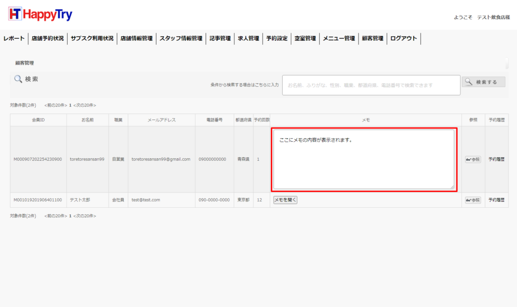Open 予約履歴 for toretoresansan99

pyautogui.click(x=496, y=159)
